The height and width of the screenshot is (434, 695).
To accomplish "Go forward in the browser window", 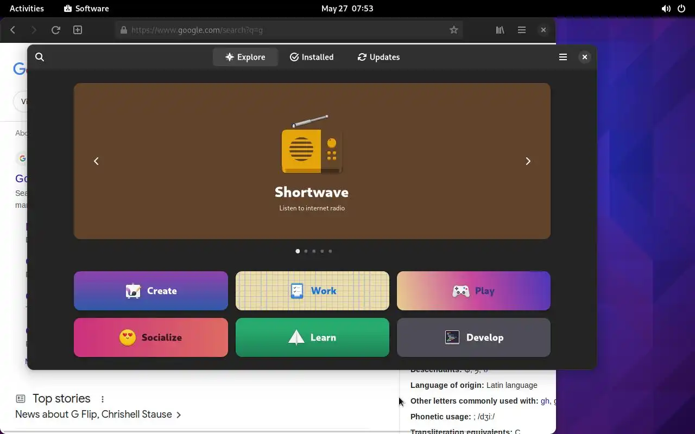I will pyautogui.click(x=34, y=30).
